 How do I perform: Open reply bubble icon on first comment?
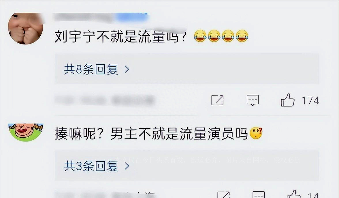coord(253,100)
